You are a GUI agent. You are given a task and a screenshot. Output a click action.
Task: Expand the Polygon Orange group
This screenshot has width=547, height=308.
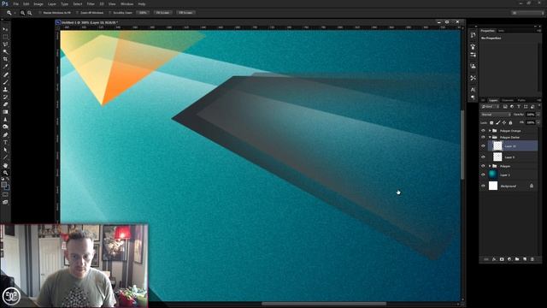coord(490,131)
